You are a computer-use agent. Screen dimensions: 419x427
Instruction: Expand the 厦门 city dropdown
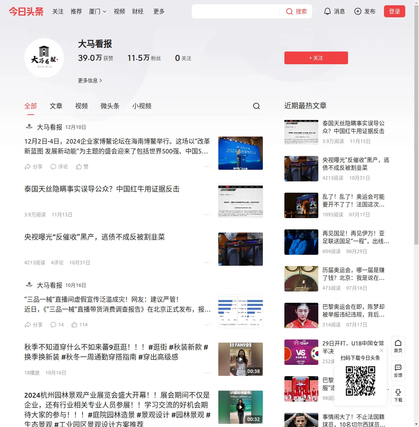click(x=98, y=11)
